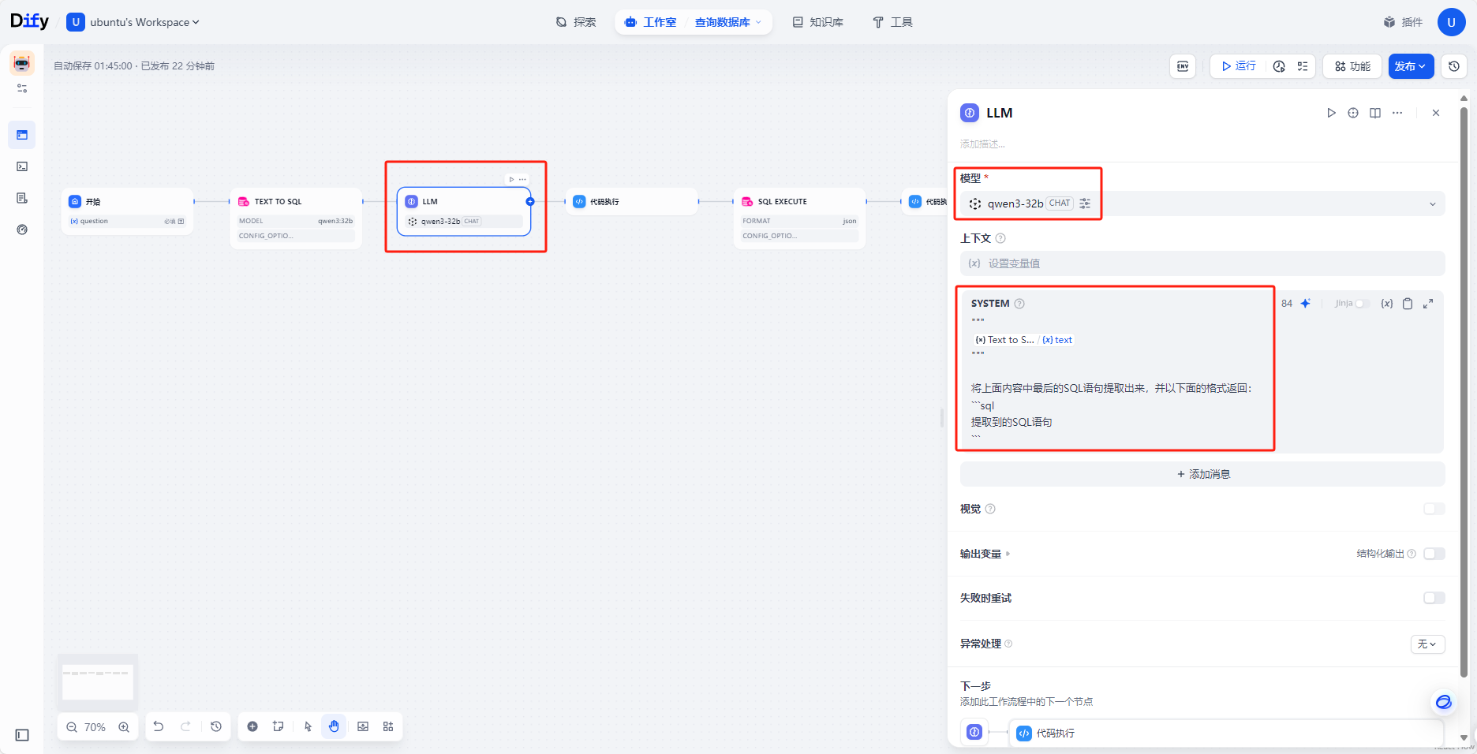Toggle the Jinja switch

tap(1363, 304)
